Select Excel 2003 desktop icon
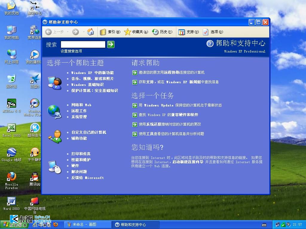The width and height of the screenshot is (306, 229). pos(12,130)
